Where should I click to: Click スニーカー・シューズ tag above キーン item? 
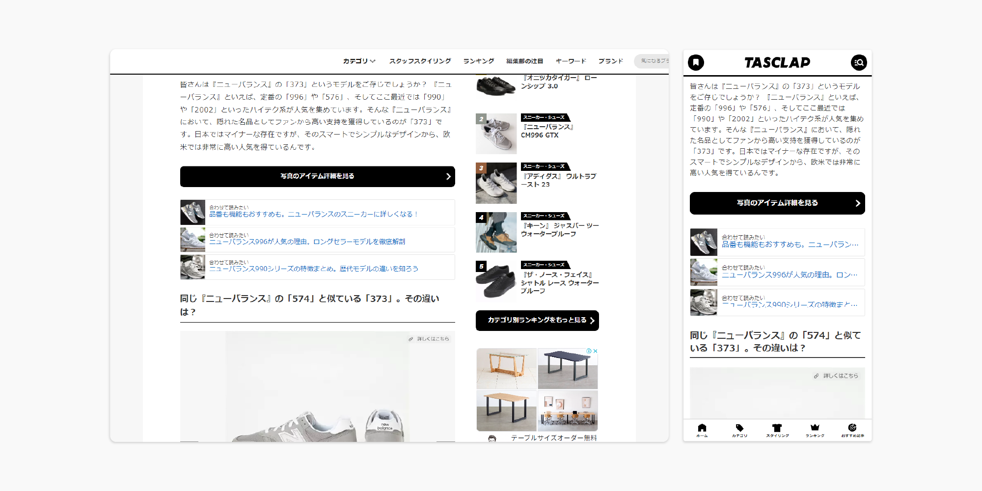(545, 216)
